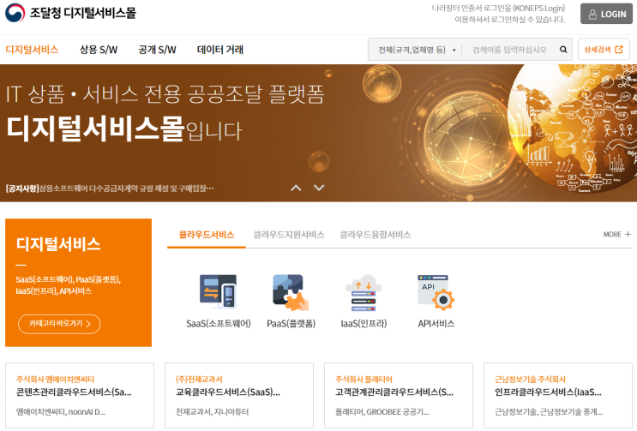Open the 데이터 거래 menu
Screen dimensions: 637x431
[x=219, y=50]
